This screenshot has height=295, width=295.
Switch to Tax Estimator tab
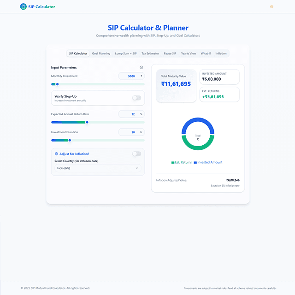150,53
